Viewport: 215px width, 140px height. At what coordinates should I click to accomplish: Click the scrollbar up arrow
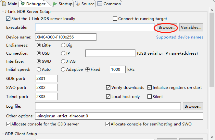[212, 10]
